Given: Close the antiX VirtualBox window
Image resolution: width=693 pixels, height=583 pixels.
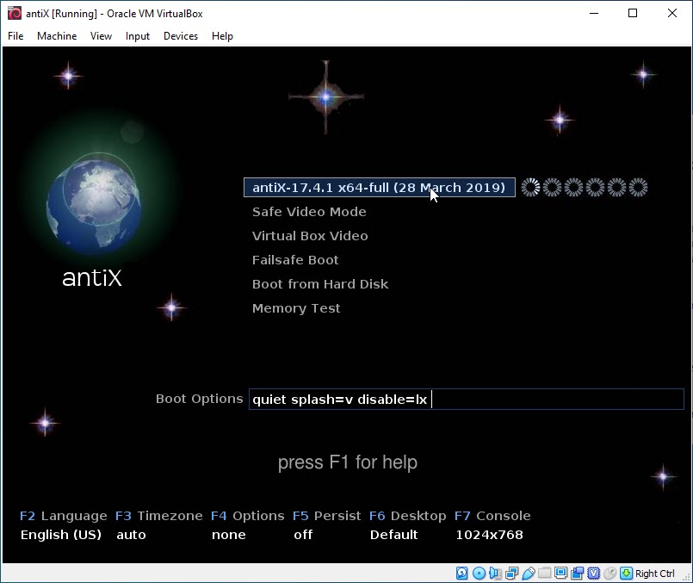Looking at the screenshot, I should point(672,13).
